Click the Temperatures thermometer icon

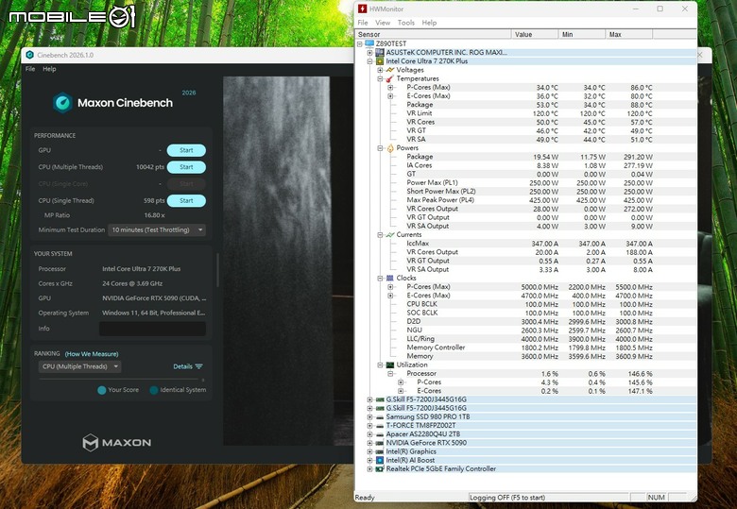pyautogui.click(x=390, y=78)
